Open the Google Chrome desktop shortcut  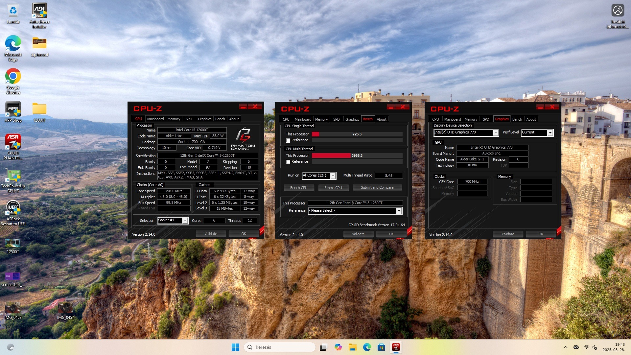pyautogui.click(x=13, y=81)
